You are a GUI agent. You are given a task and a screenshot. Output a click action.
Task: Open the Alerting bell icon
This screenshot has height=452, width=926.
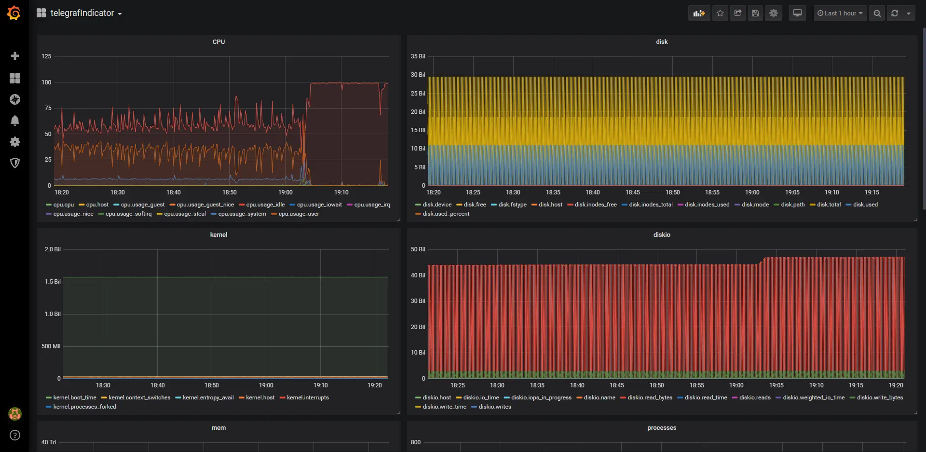(15, 121)
